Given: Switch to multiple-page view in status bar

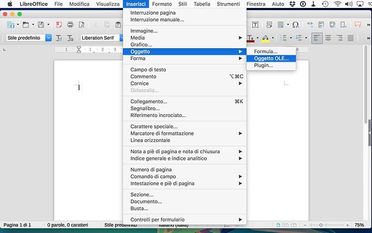Looking at the screenshot, I should (x=285, y=225).
